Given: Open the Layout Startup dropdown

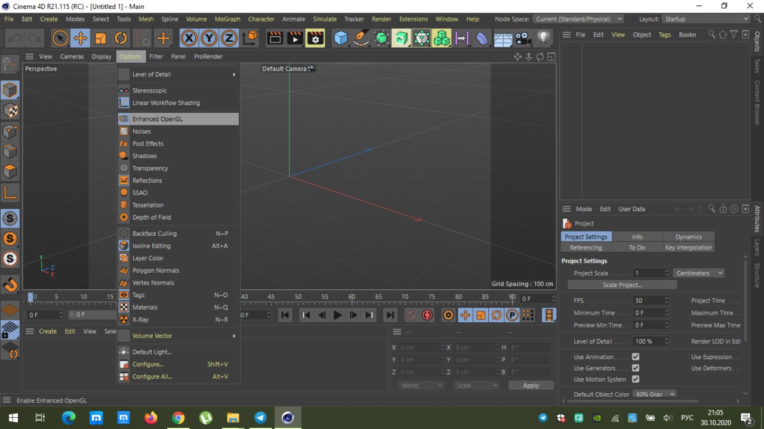Looking at the screenshot, I should point(706,19).
